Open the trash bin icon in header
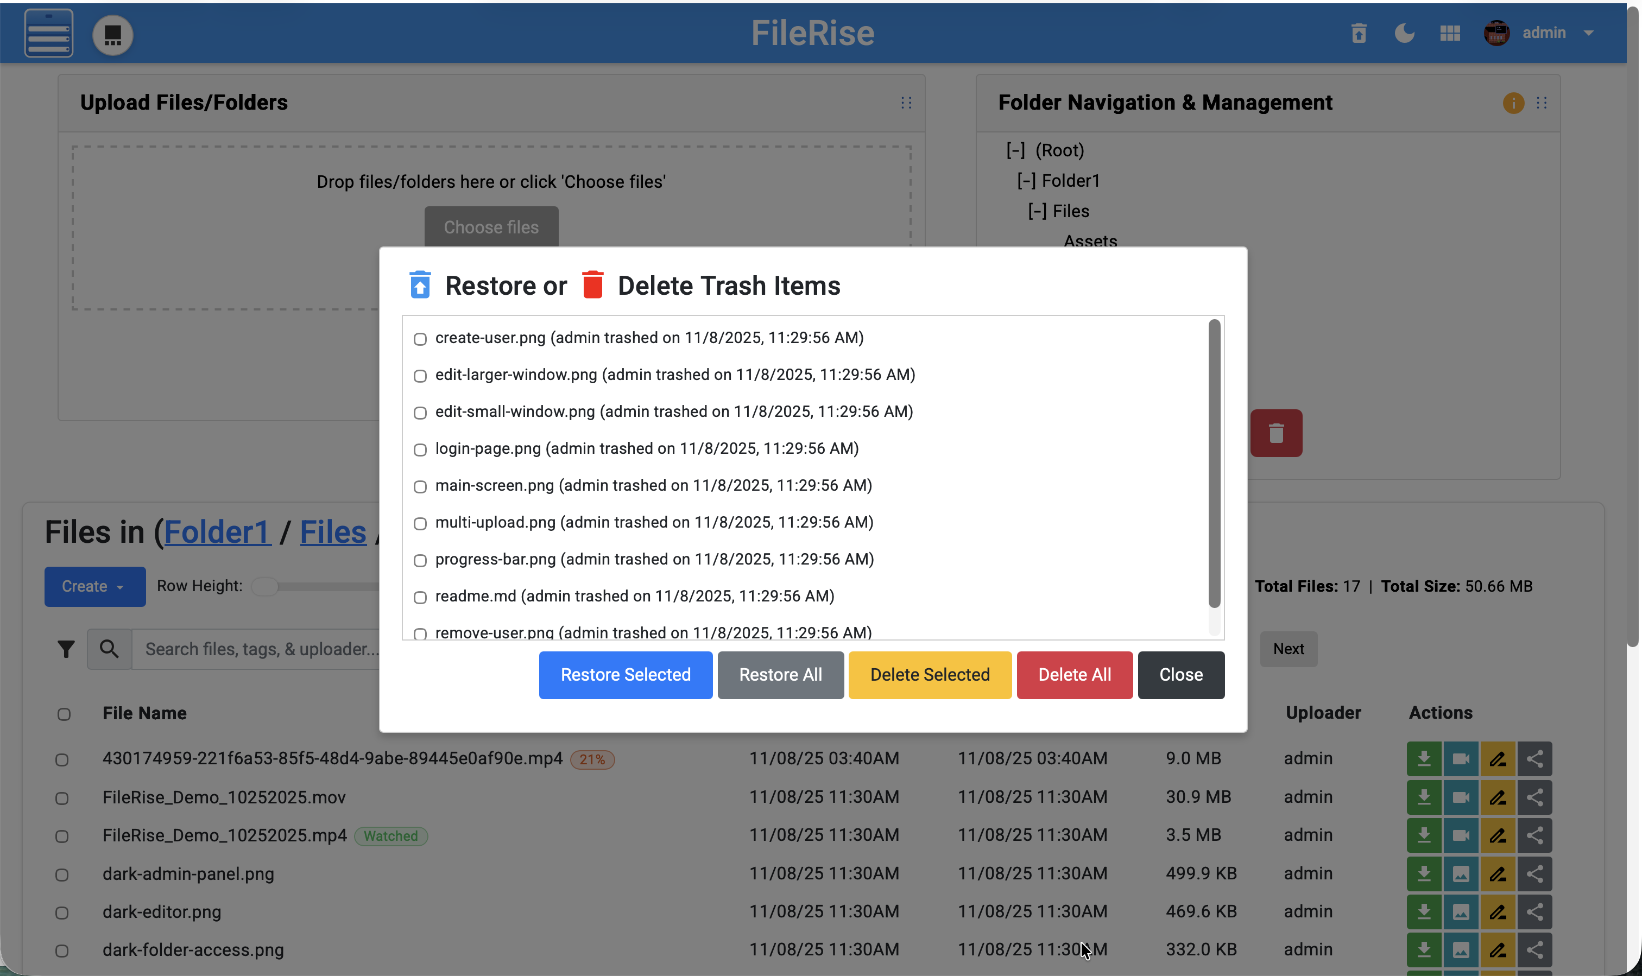 pyautogui.click(x=1359, y=34)
